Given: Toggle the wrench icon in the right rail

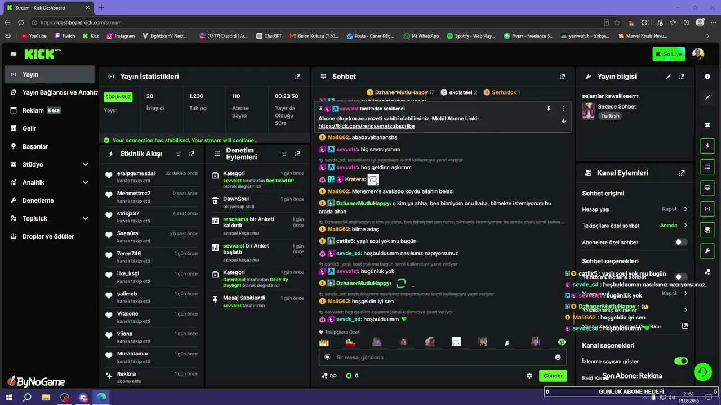Looking at the screenshot, I should click(707, 250).
